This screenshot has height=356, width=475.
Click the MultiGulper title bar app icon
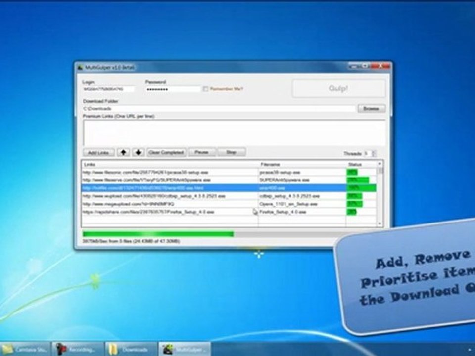click(80, 67)
